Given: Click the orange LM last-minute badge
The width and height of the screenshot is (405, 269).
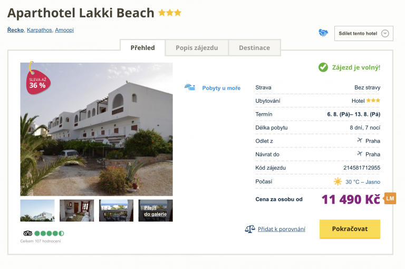Looking at the screenshot, I should tap(390, 198).
